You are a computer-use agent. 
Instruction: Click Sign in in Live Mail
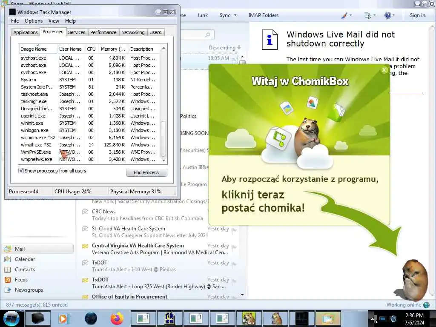(x=417, y=15)
